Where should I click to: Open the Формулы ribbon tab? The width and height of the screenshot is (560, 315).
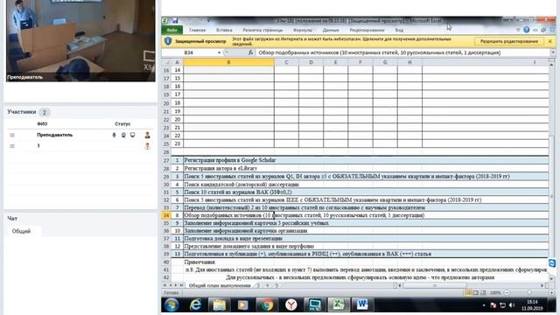tap(303, 30)
